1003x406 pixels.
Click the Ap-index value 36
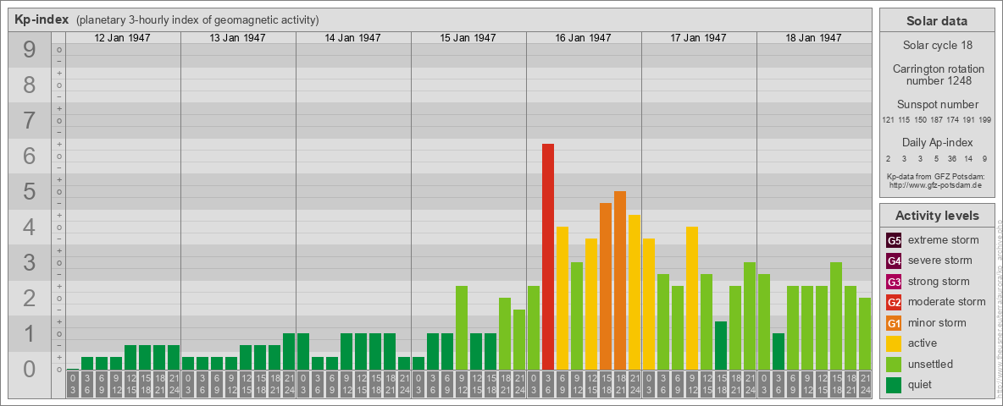[x=952, y=158]
